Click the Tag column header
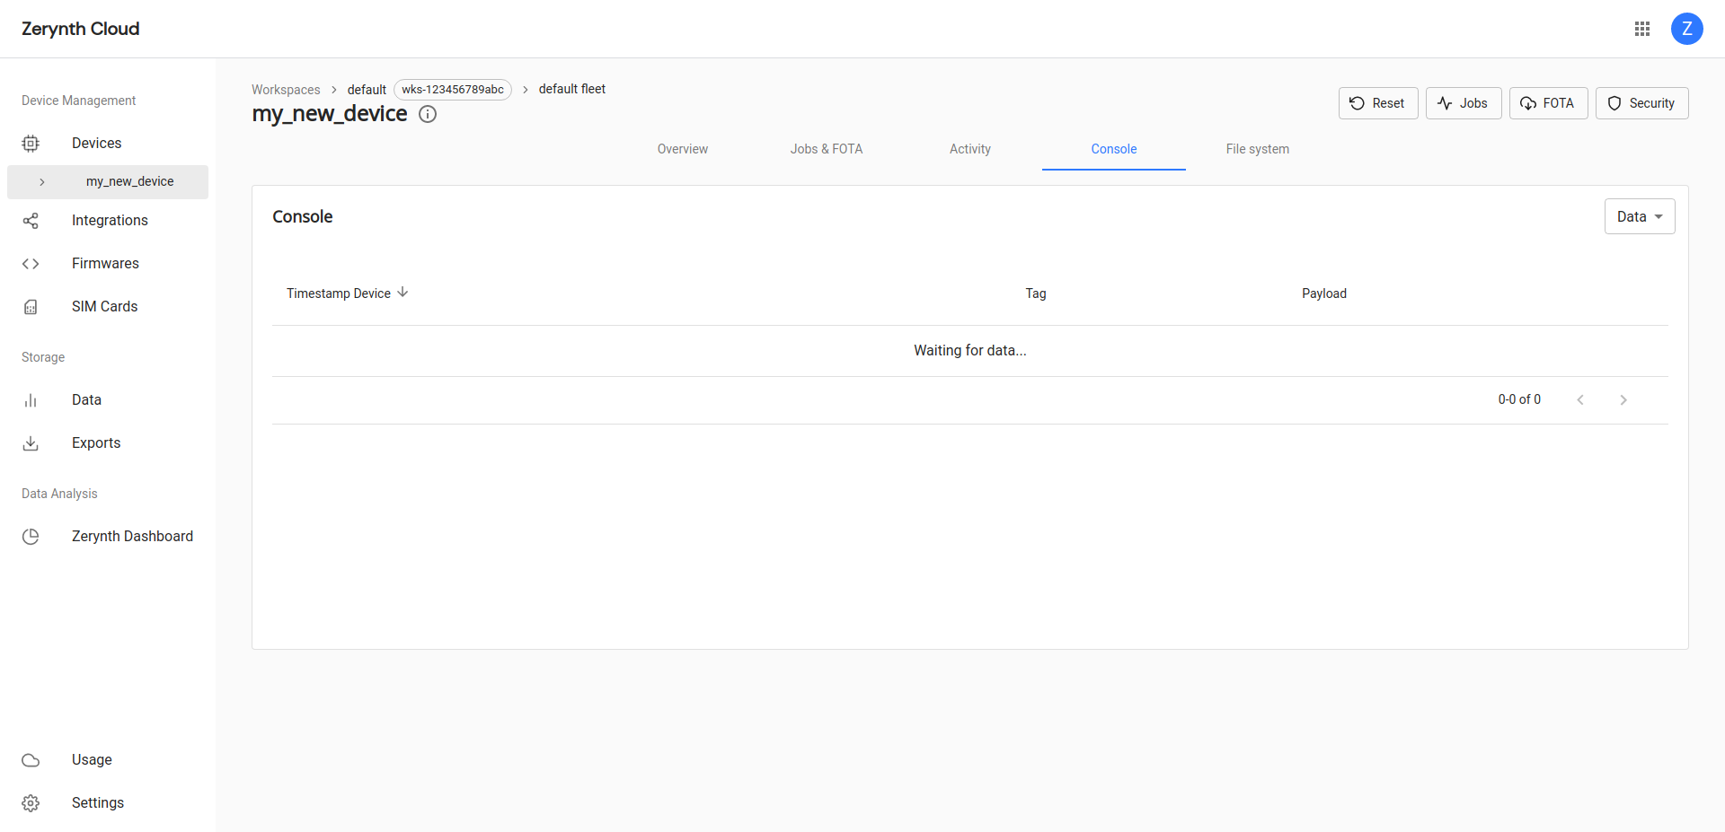The height and width of the screenshot is (832, 1725). [1036, 293]
